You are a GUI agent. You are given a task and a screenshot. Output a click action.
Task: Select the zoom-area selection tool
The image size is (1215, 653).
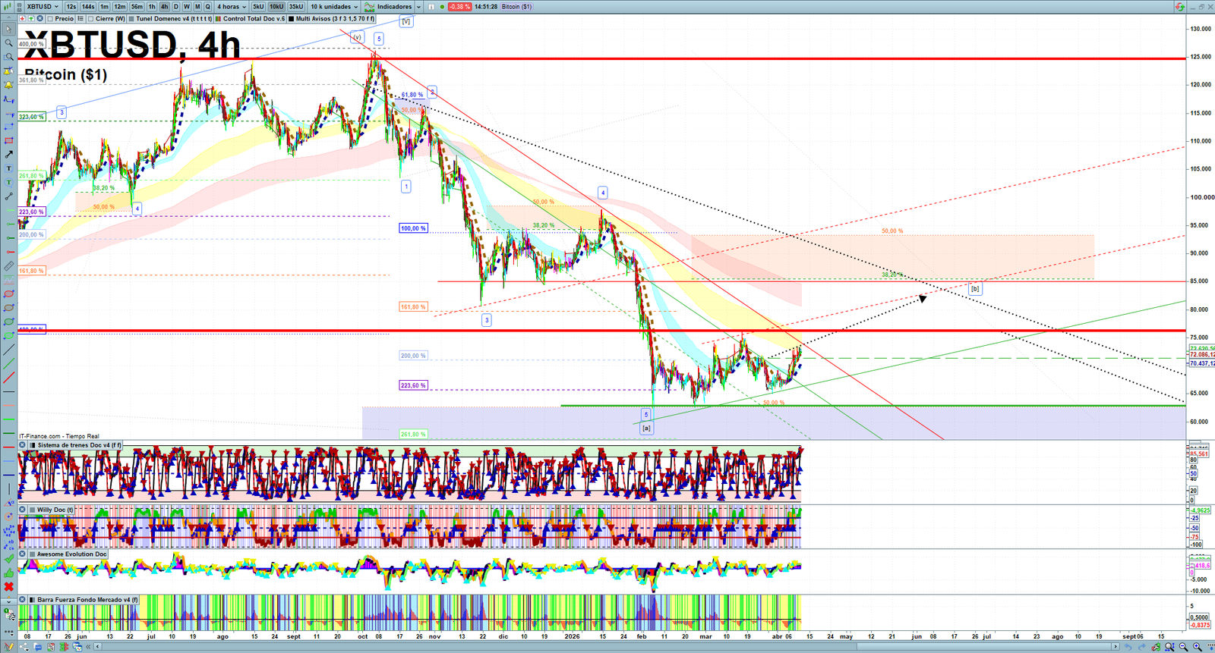[8, 57]
